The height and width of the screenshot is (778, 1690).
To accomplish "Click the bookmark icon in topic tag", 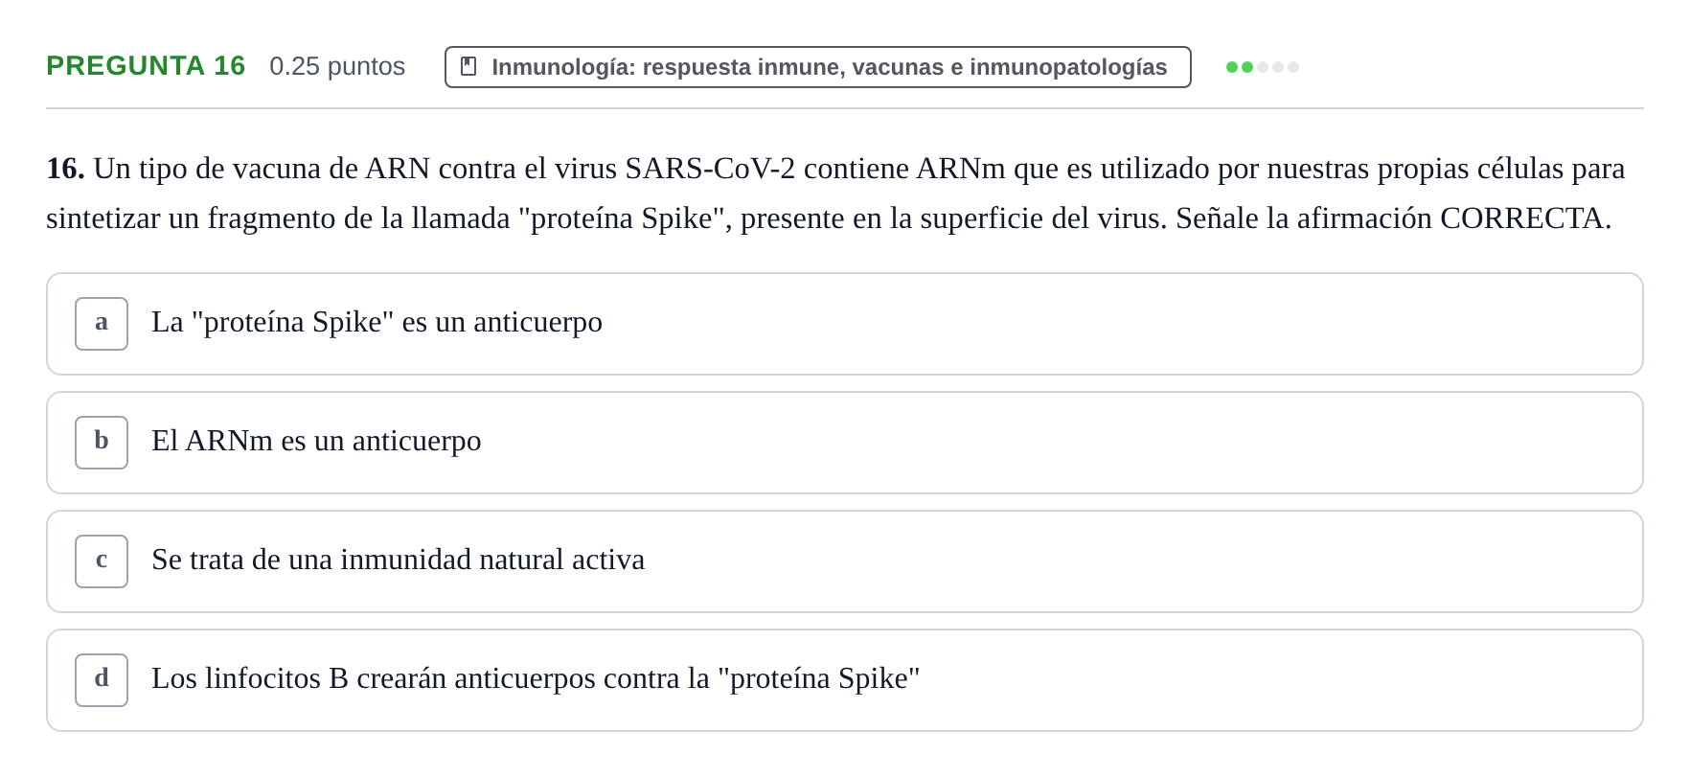I will click(468, 66).
